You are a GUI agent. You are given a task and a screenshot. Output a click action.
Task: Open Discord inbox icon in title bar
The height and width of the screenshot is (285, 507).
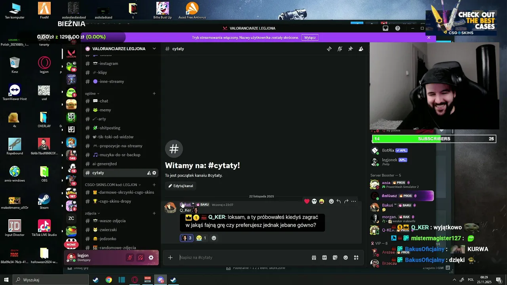[385, 28]
